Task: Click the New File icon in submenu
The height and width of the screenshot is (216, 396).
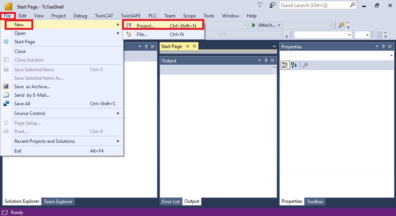Action: click(x=129, y=34)
